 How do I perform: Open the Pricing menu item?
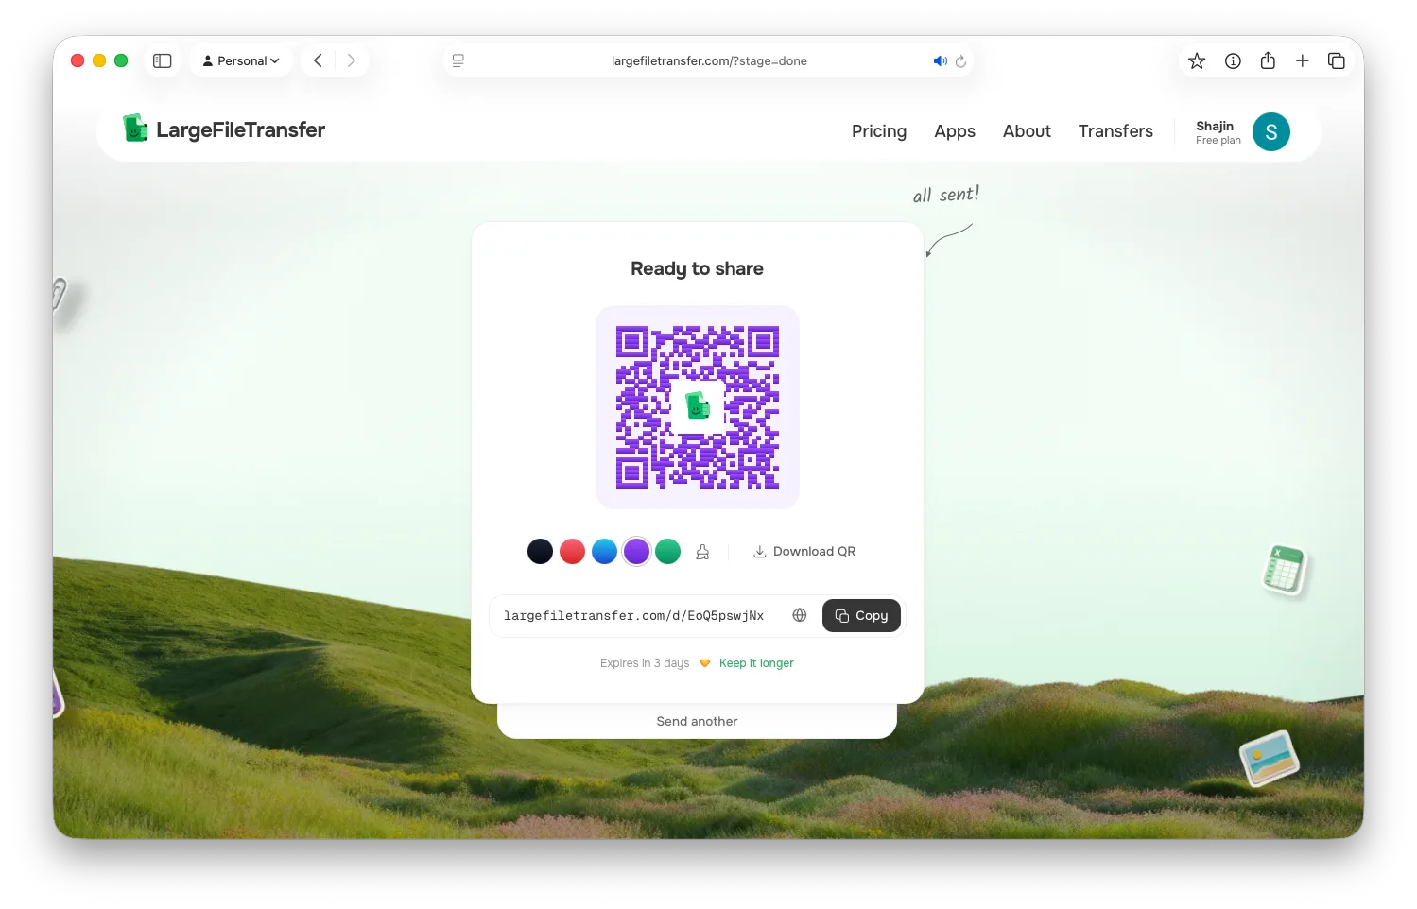[879, 131]
